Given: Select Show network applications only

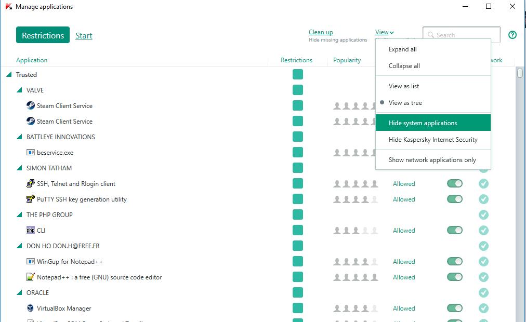Looking at the screenshot, I should (433, 160).
